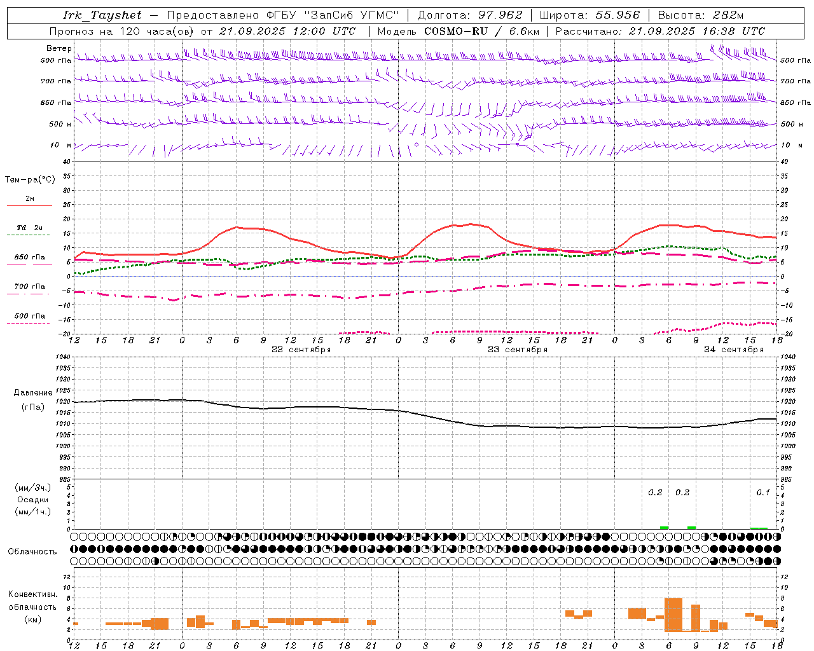Image resolution: width=814 pixels, height=651 pixels.
Task: Click the 'Осадки' precipitation label
Action: (33, 500)
